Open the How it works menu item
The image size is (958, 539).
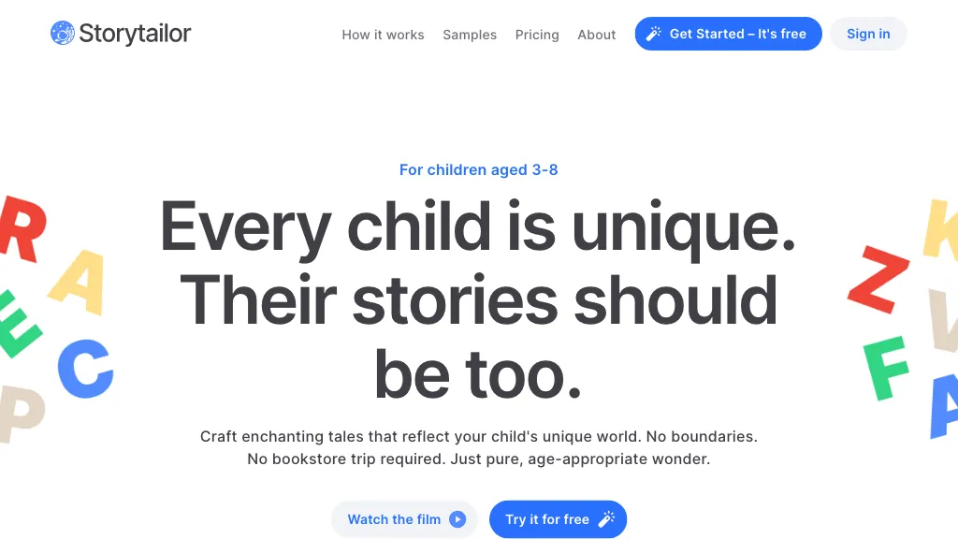[x=383, y=35]
